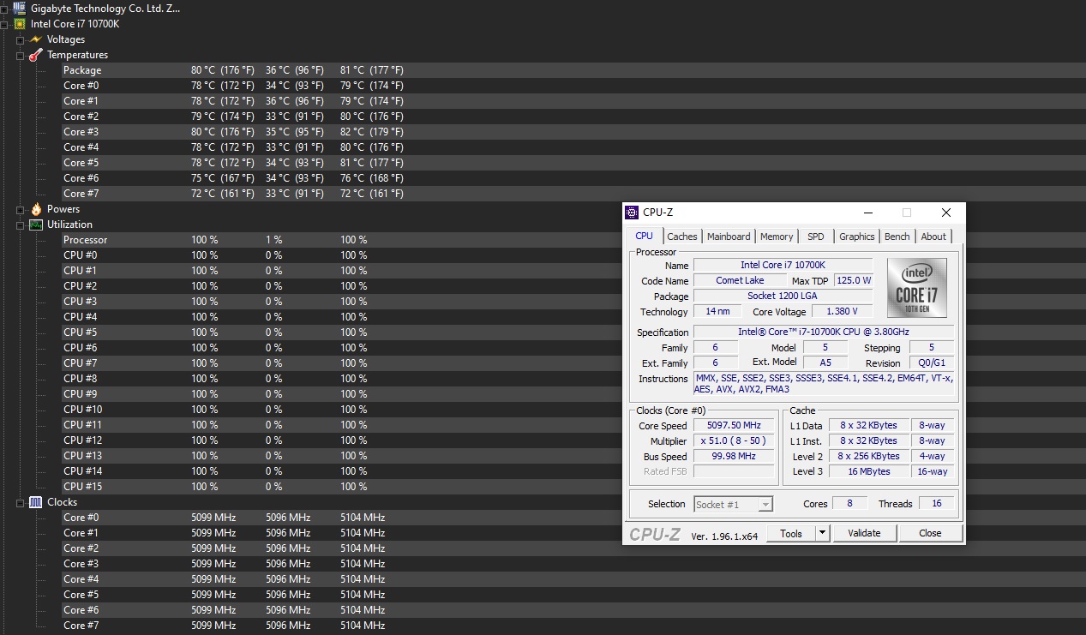Click the Close button in CPU-Z
The image size is (1086, 635).
(930, 533)
